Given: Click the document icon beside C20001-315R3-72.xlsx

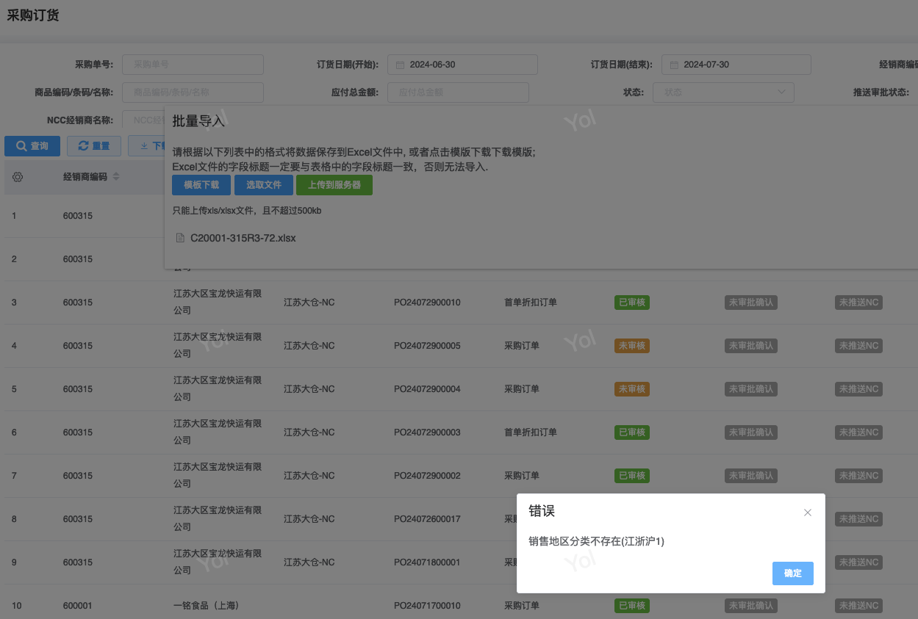Looking at the screenshot, I should tap(180, 238).
